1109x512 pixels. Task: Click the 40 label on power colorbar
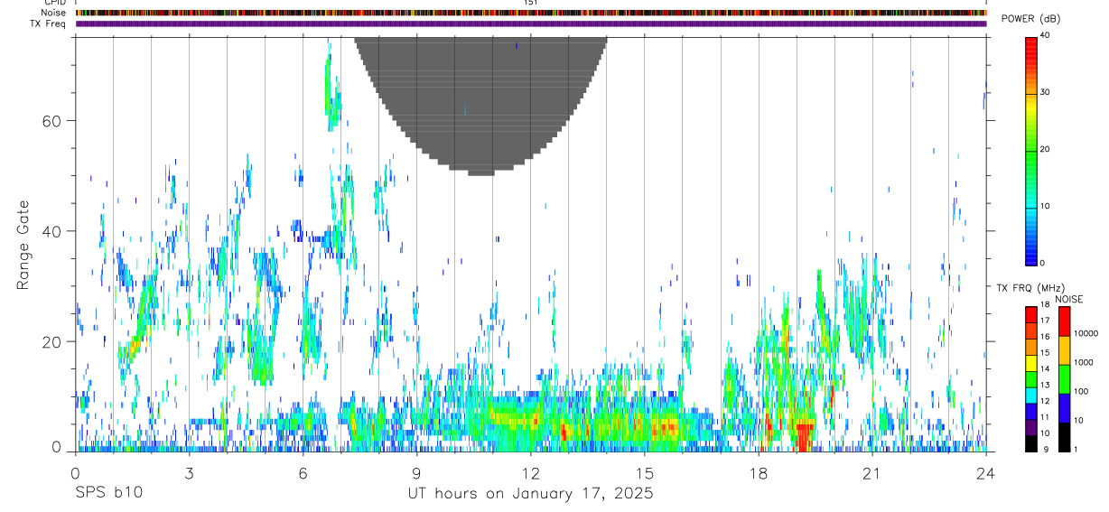click(x=1045, y=36)
